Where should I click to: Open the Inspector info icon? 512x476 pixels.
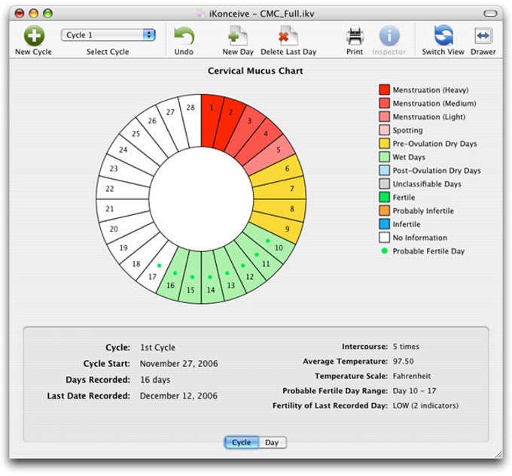(389, 35)
